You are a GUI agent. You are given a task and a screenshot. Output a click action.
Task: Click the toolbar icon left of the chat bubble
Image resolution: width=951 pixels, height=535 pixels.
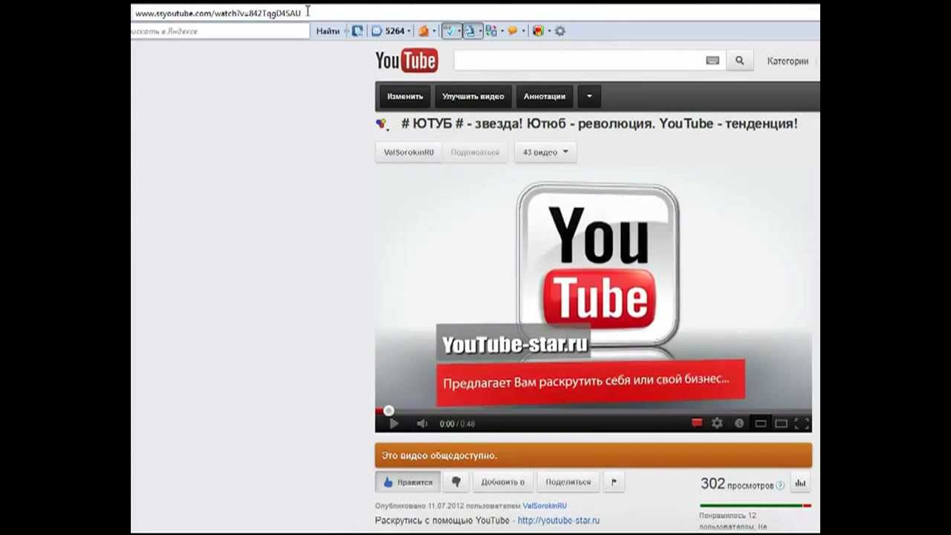click(x=491, y=31)
